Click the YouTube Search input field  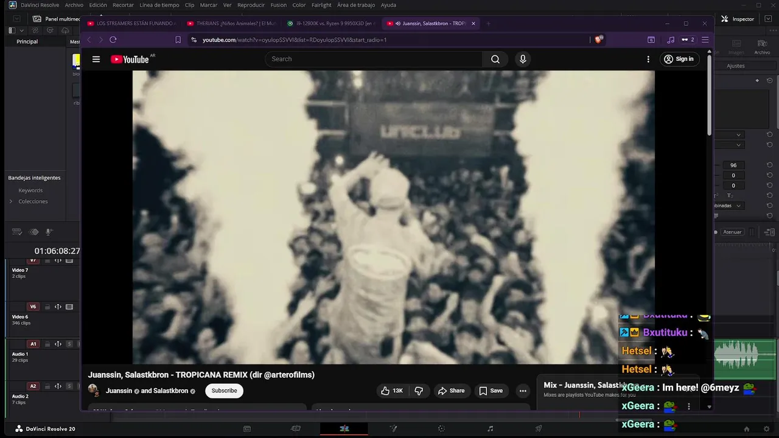(x=374, y=59)
